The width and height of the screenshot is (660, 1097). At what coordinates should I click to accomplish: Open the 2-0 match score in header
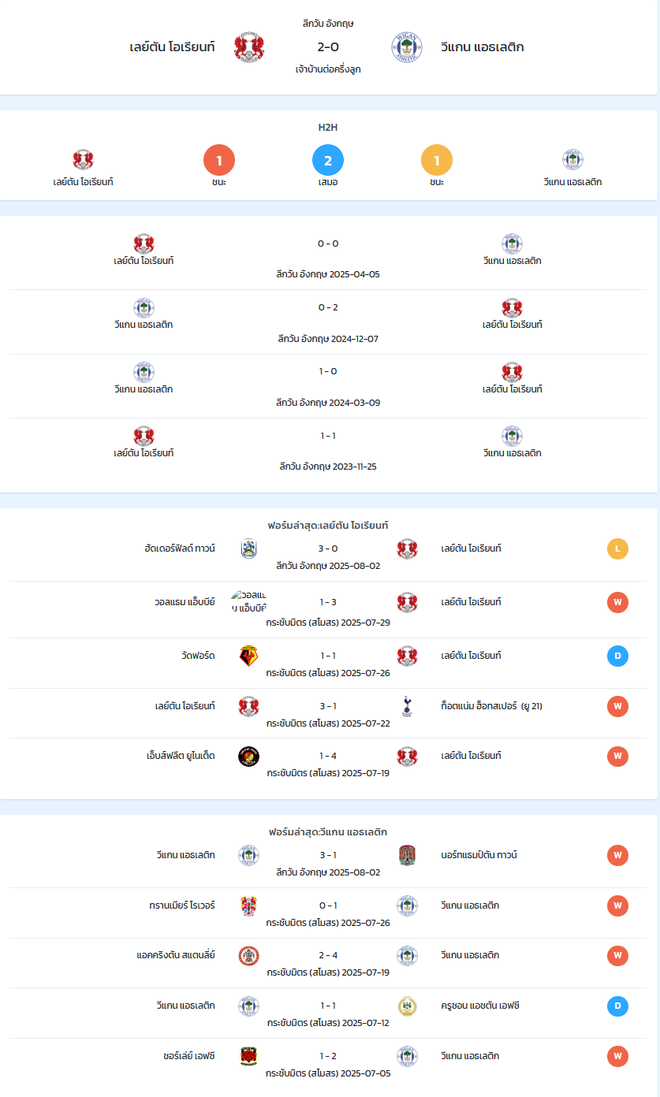pos(328,47)
